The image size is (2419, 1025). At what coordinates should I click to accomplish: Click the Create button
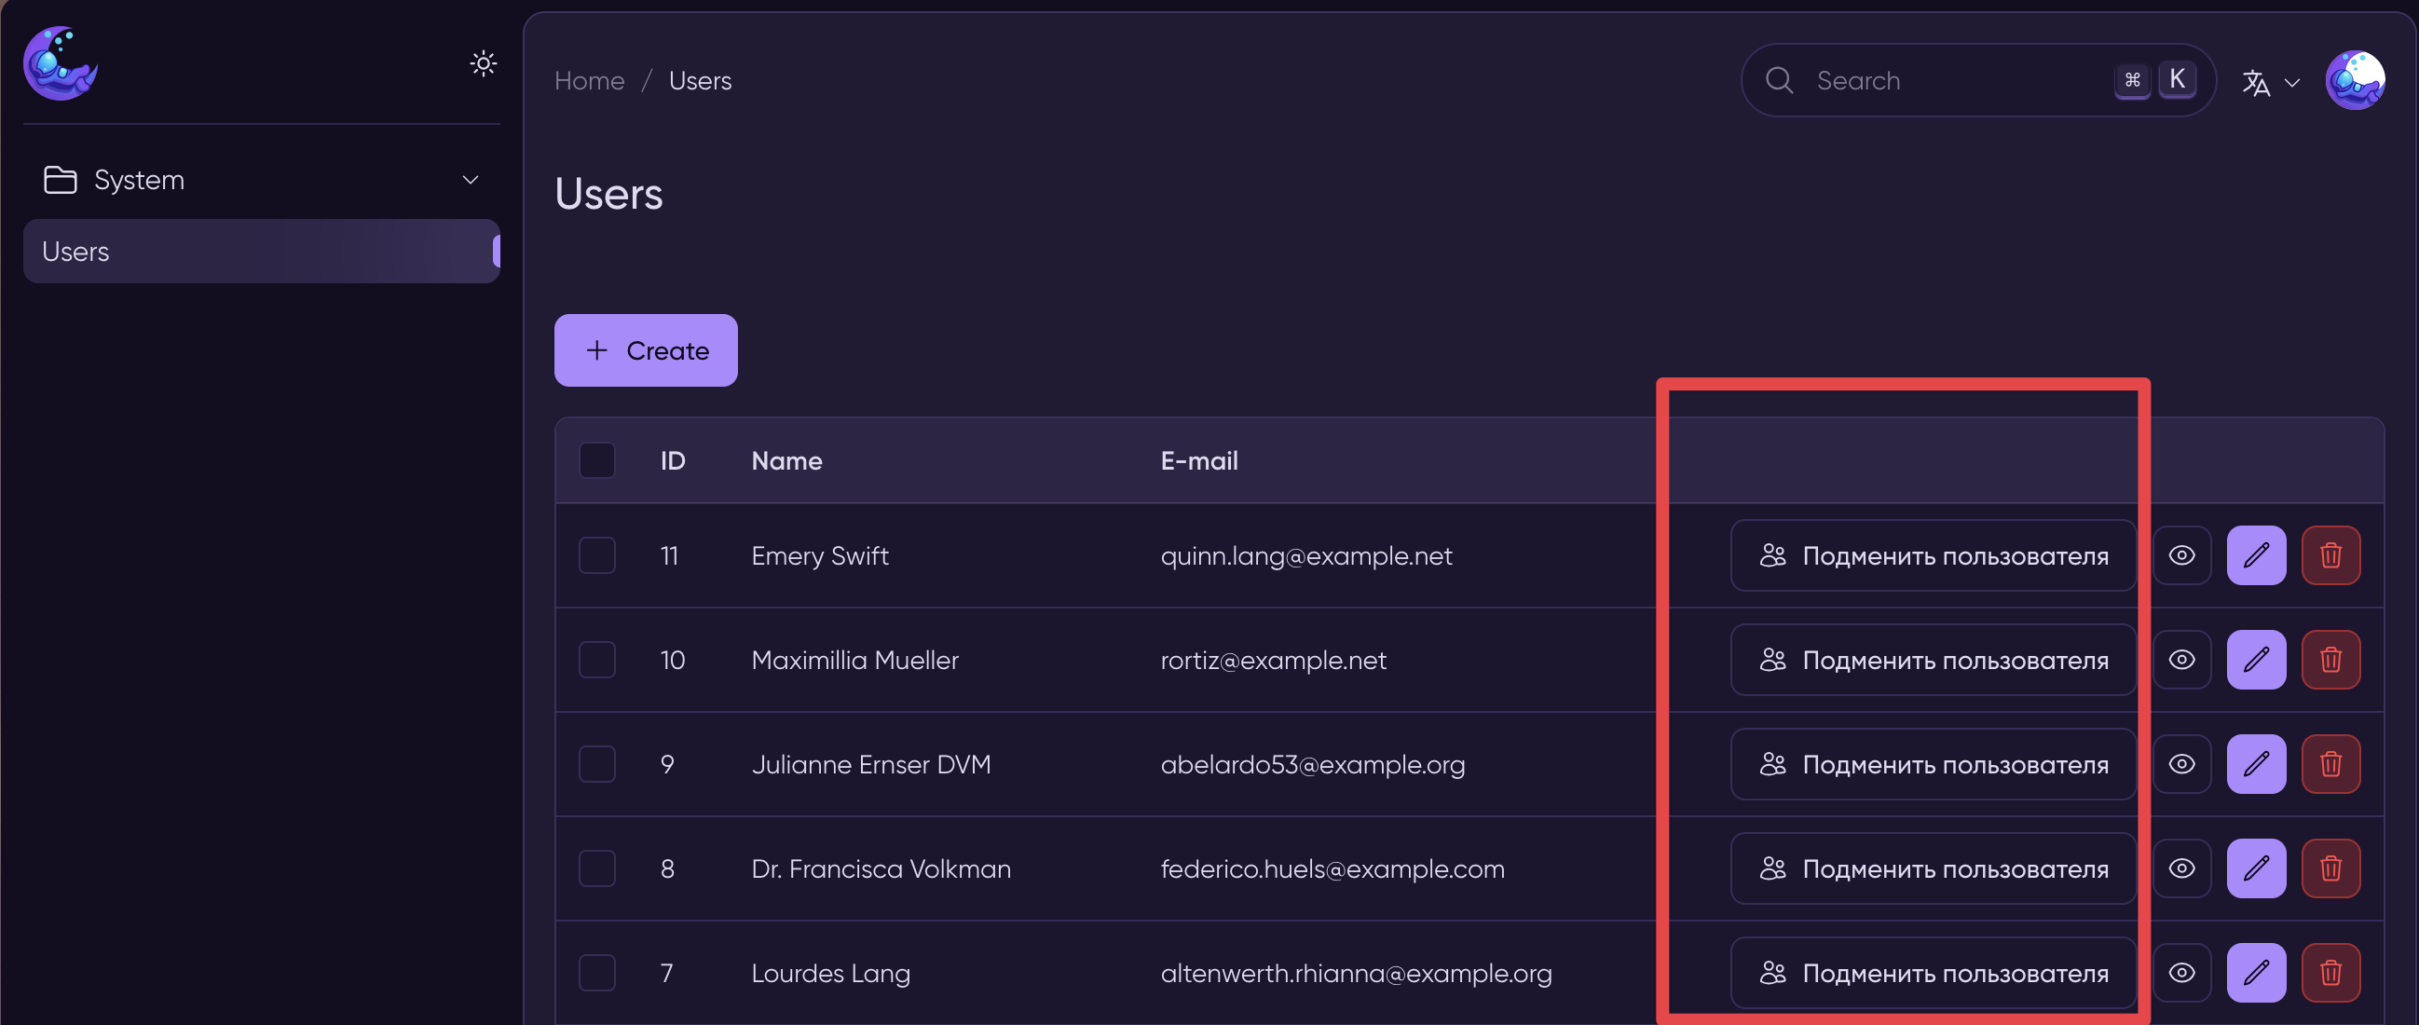click(646, 350)
